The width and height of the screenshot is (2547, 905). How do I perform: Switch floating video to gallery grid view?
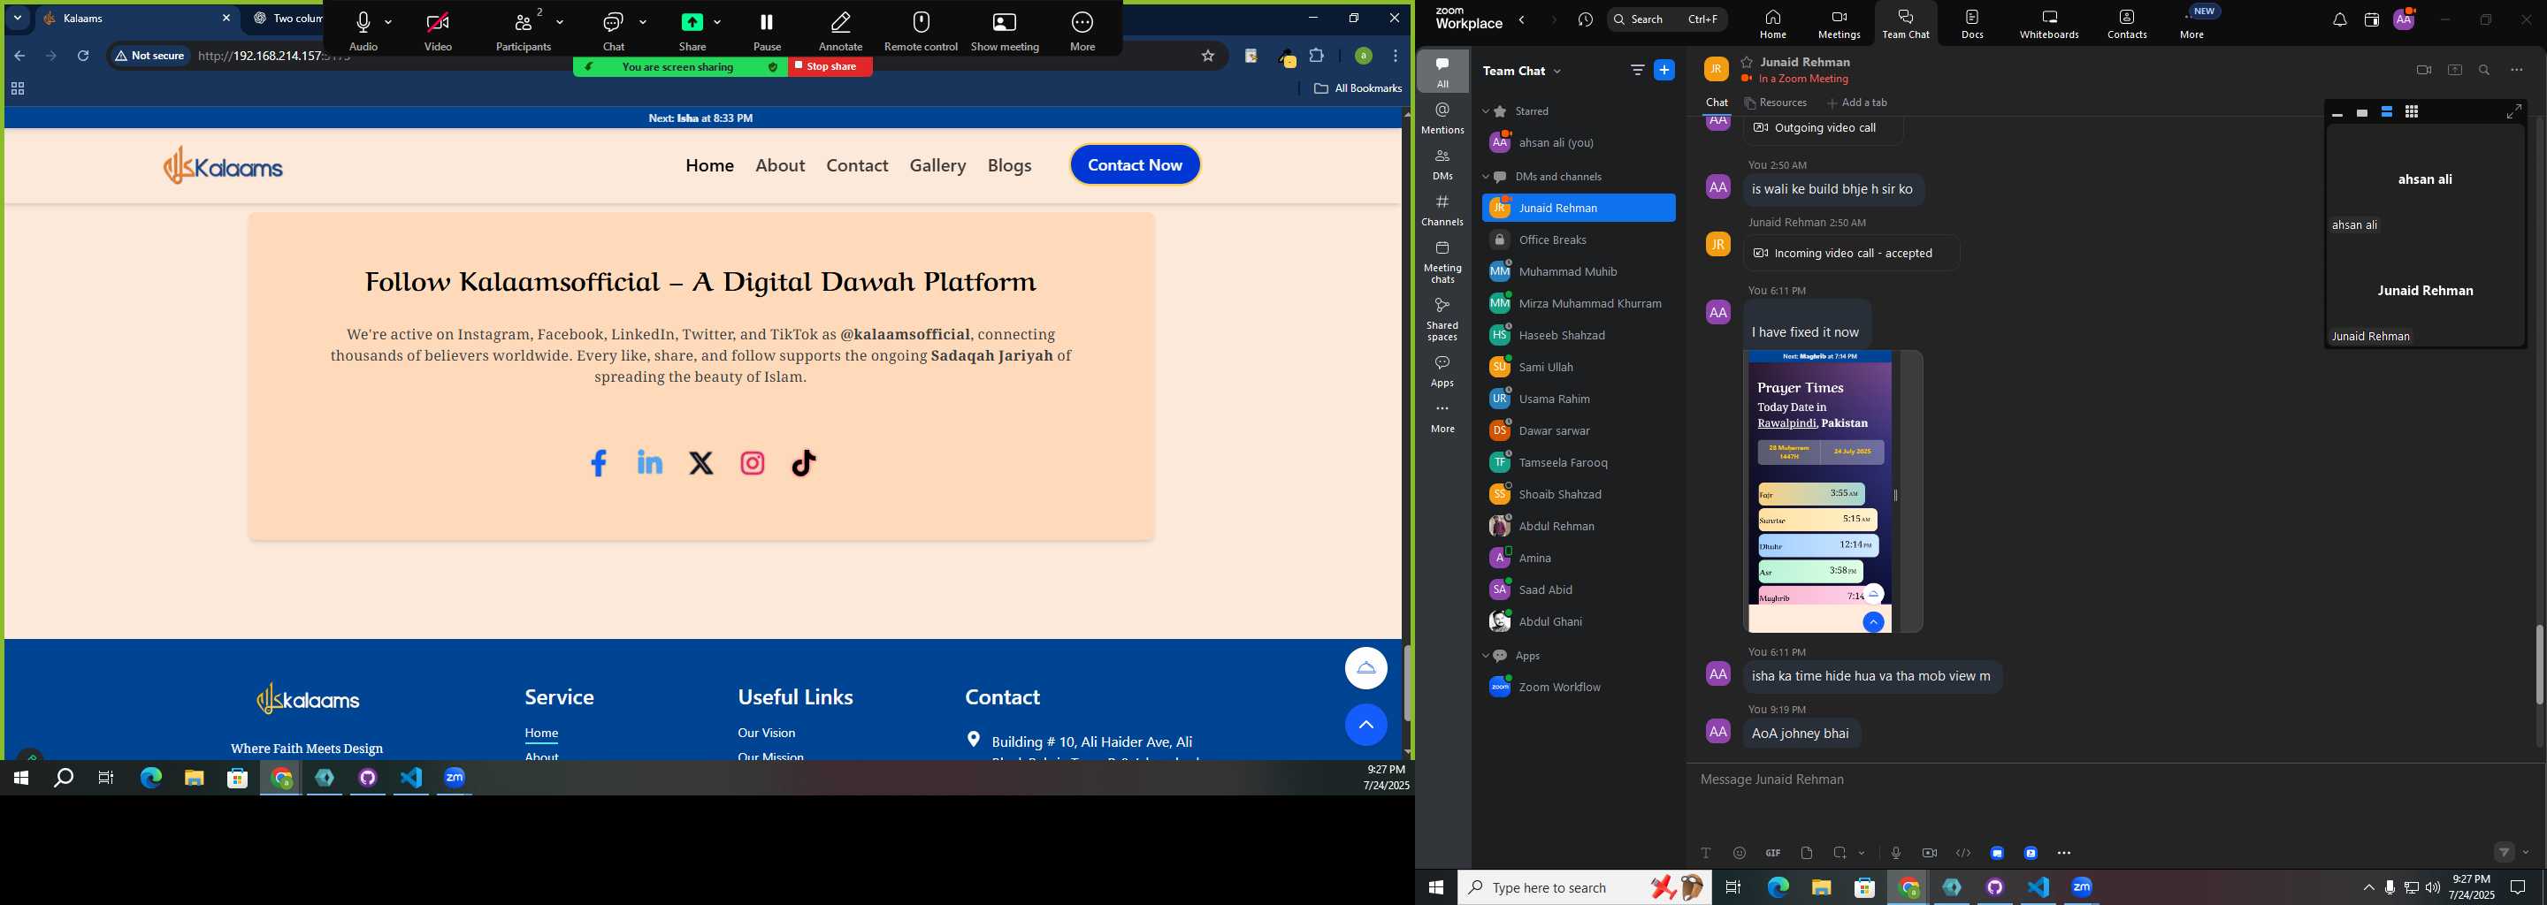tap(2412, 112)
